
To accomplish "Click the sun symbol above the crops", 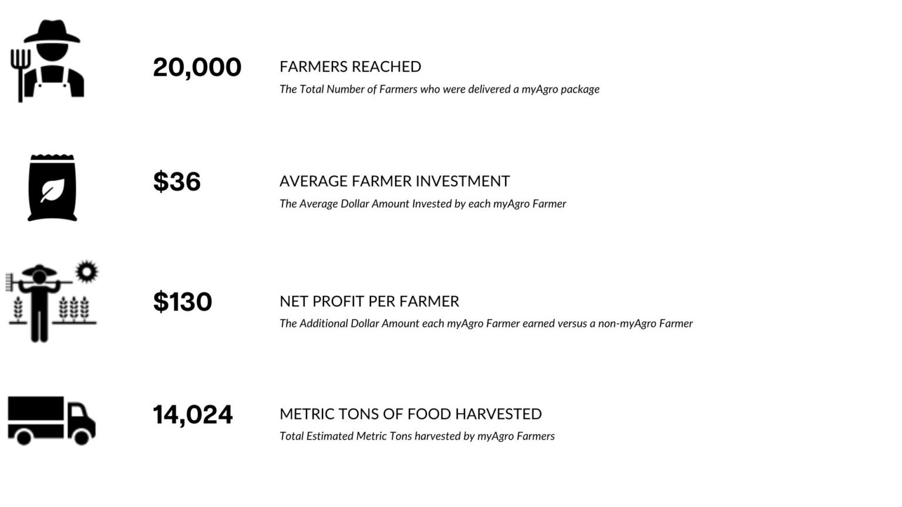I will (x=87, y=272).
